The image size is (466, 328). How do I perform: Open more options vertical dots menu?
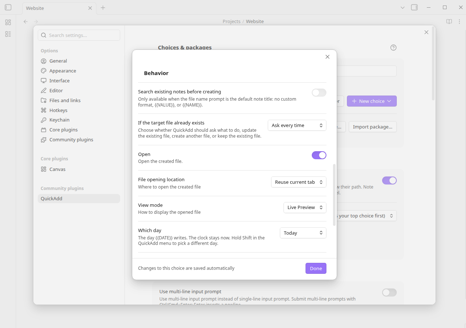pyautogui.click(x=459, y=22)
